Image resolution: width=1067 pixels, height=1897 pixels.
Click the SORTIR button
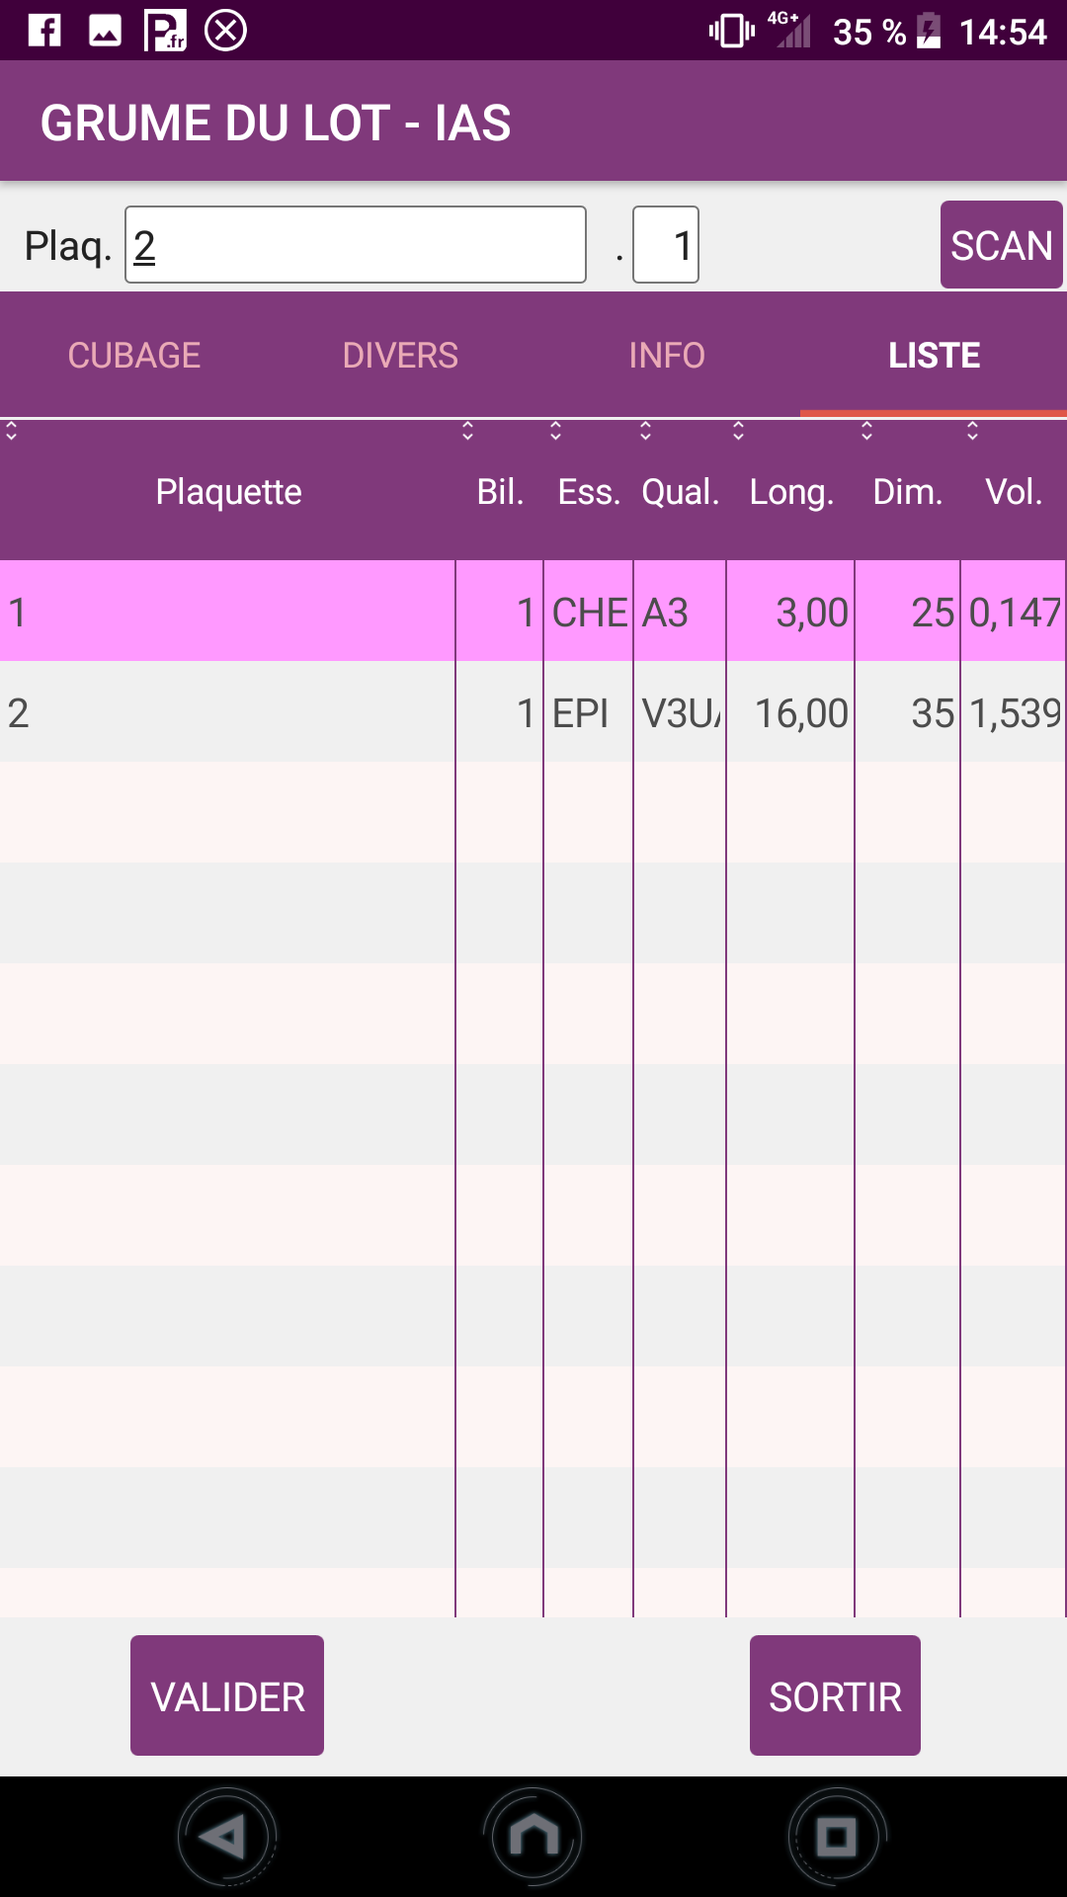[x=835, y=1695]
